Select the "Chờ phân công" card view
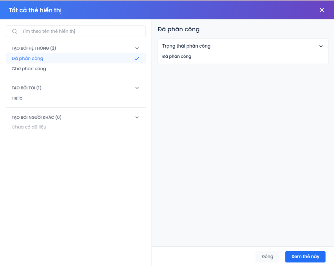The image size is (334, 266). [x=76, y=69]
